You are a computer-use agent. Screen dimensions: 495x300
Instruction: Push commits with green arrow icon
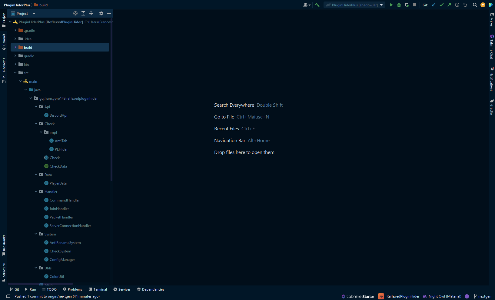[449, 5]
